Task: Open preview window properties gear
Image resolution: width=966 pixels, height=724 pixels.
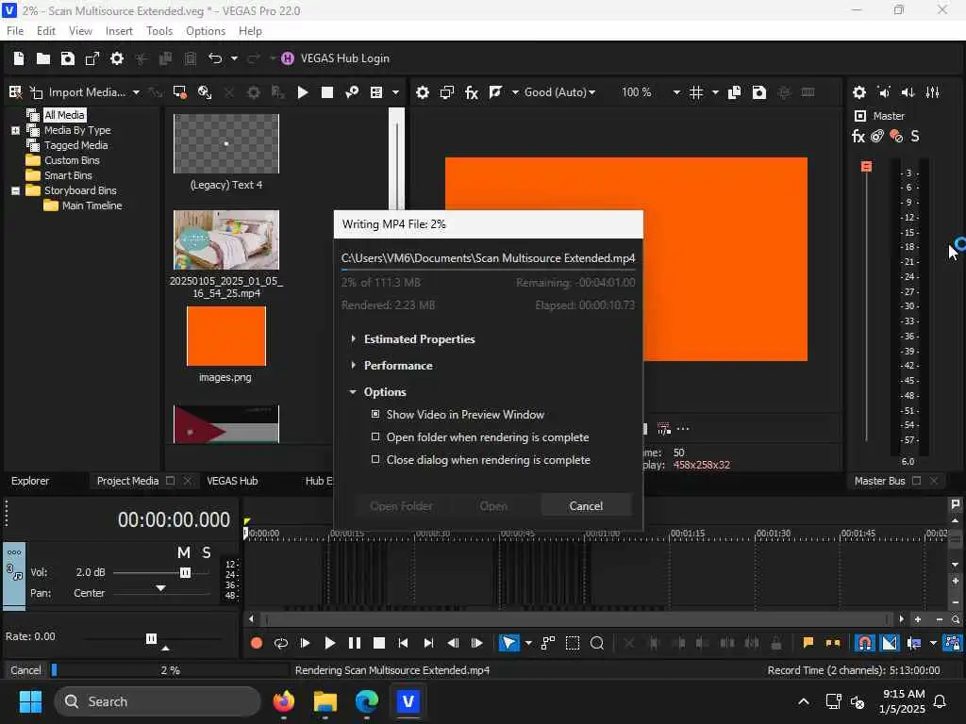Action: click(422, 92)
